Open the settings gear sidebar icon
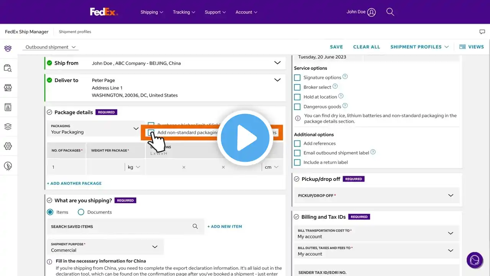 click(x=8, y=146)
